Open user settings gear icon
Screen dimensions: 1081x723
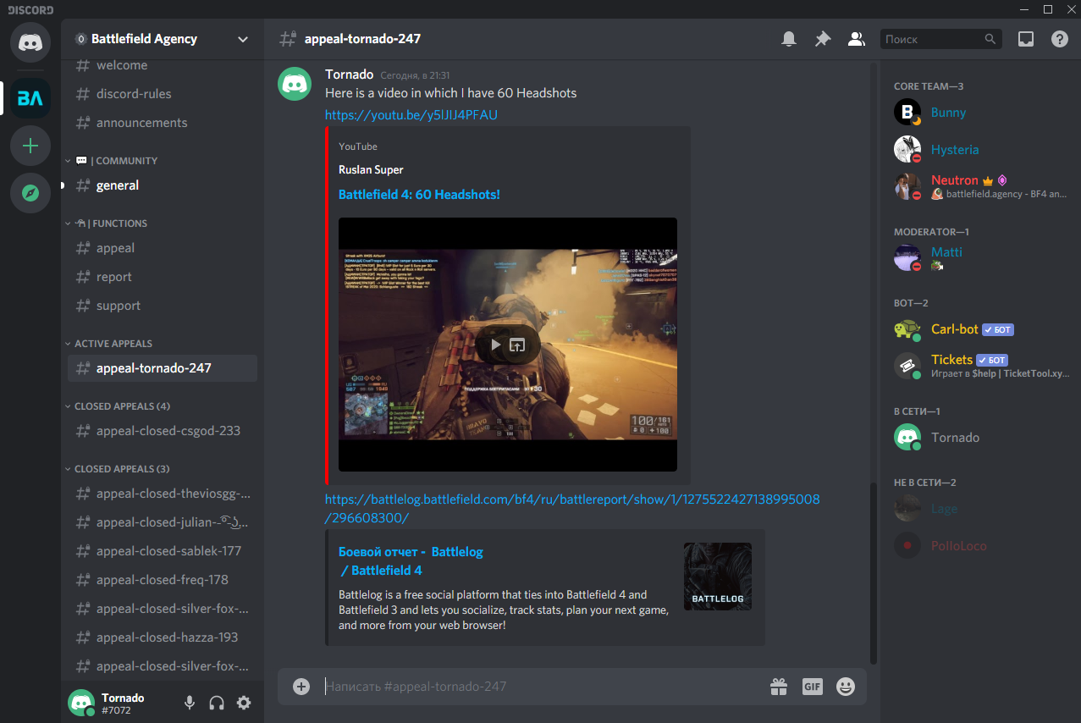pos(244,703)
